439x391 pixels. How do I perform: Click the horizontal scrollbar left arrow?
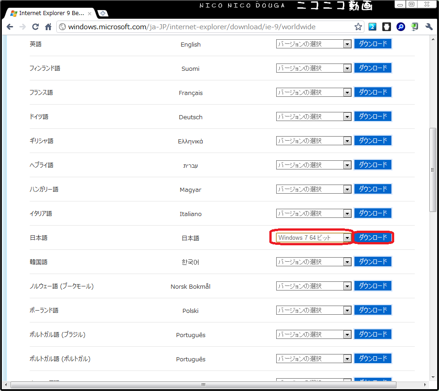tap(6, 385)
